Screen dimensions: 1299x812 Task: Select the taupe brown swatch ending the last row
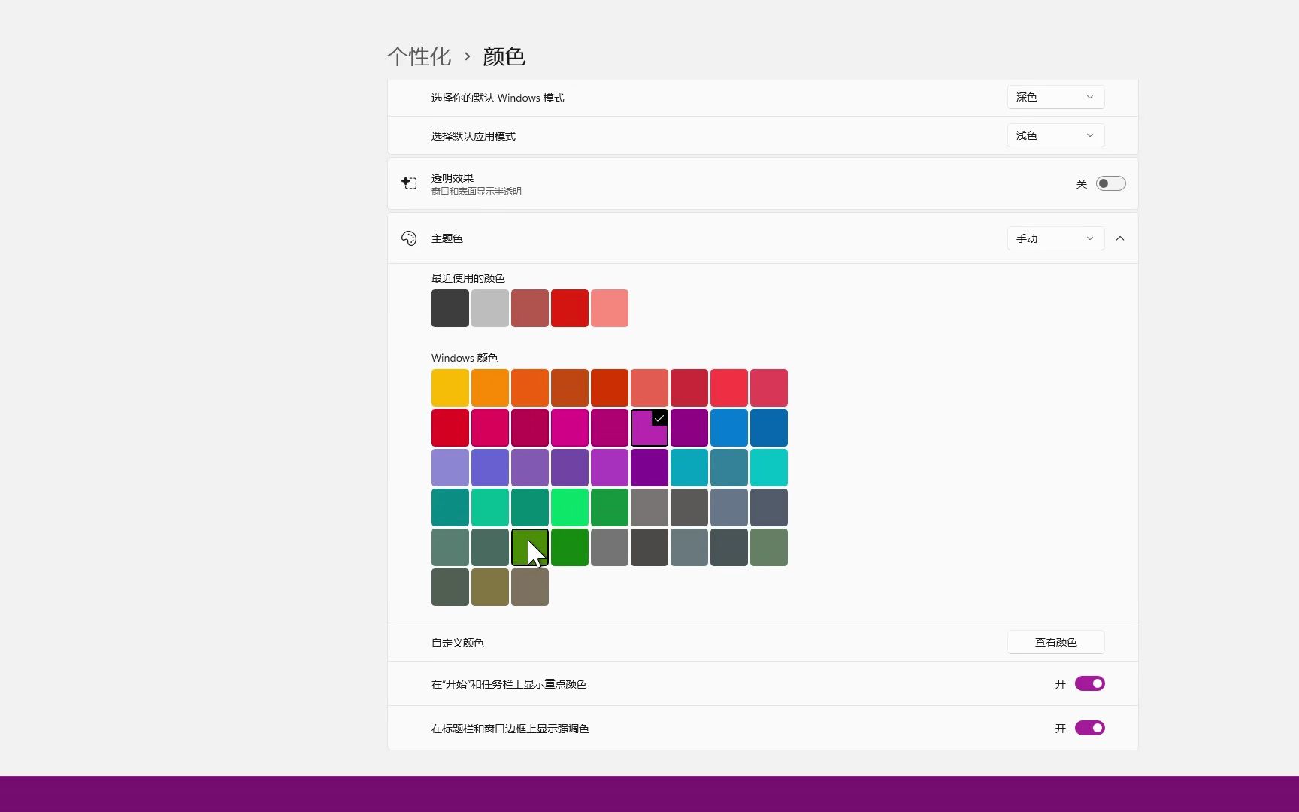530,587
